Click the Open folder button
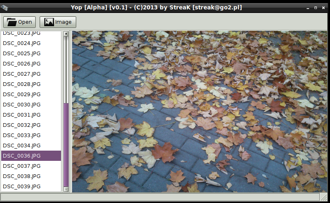The height and width of the screenshot is (203, 330). point(19,22)
